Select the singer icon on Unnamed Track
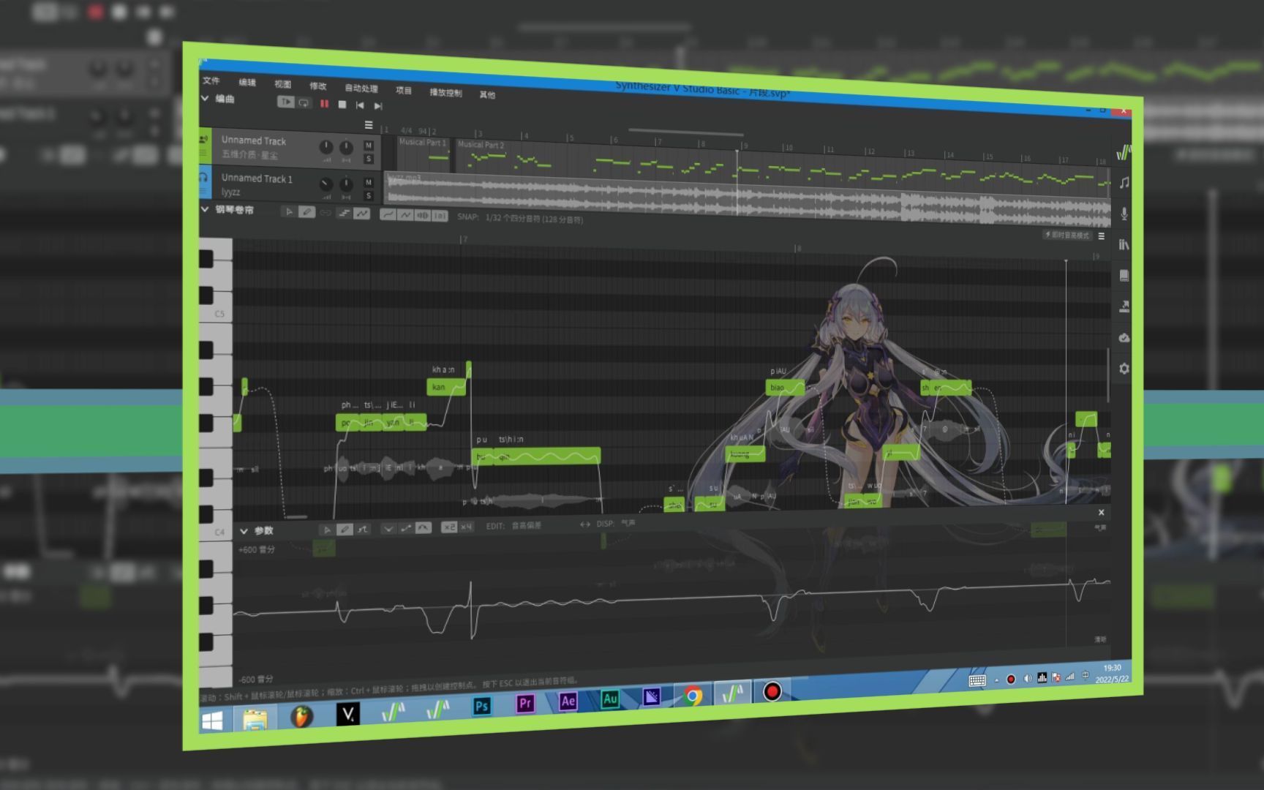 pyautogui.click(x=205, y=138)
